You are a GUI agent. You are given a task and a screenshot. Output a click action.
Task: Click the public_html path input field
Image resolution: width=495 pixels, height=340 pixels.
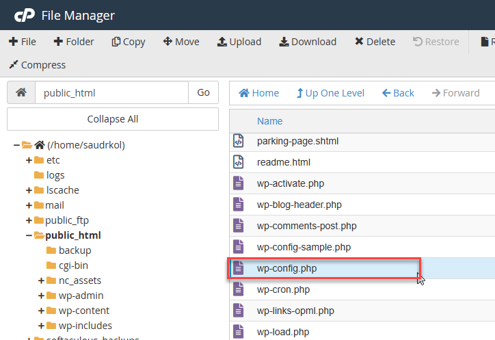click(x=111, y=92)
